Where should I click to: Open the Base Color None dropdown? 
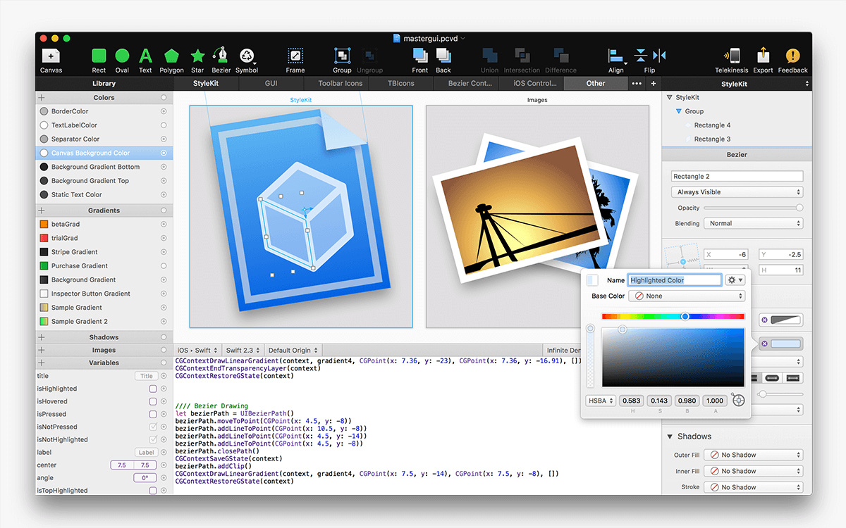(687, 296)
